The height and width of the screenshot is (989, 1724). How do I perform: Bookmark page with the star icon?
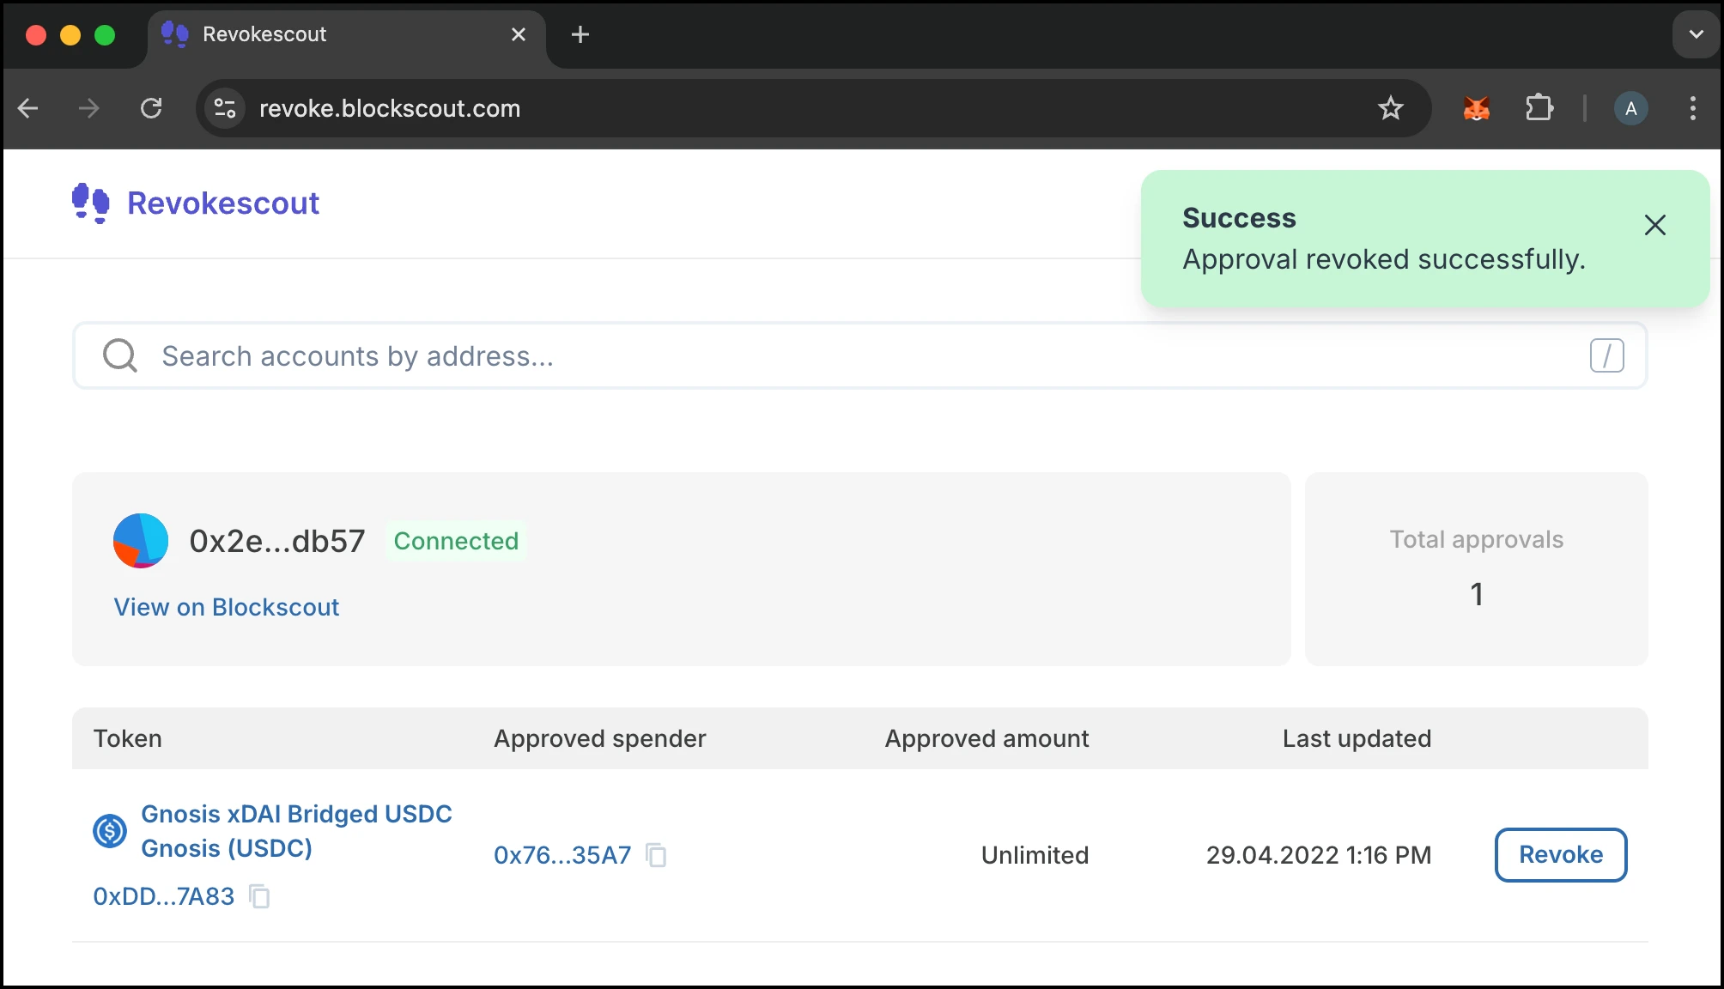pyautogui.click(x=1390, y=108)
